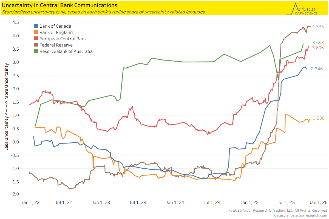Click the European Central Bank red swatch
This screenshot has width=329, height=219.
coord(36,39)
